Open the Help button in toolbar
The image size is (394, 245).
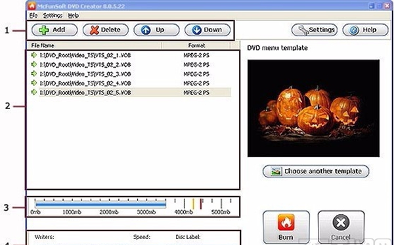pos(365,30)
